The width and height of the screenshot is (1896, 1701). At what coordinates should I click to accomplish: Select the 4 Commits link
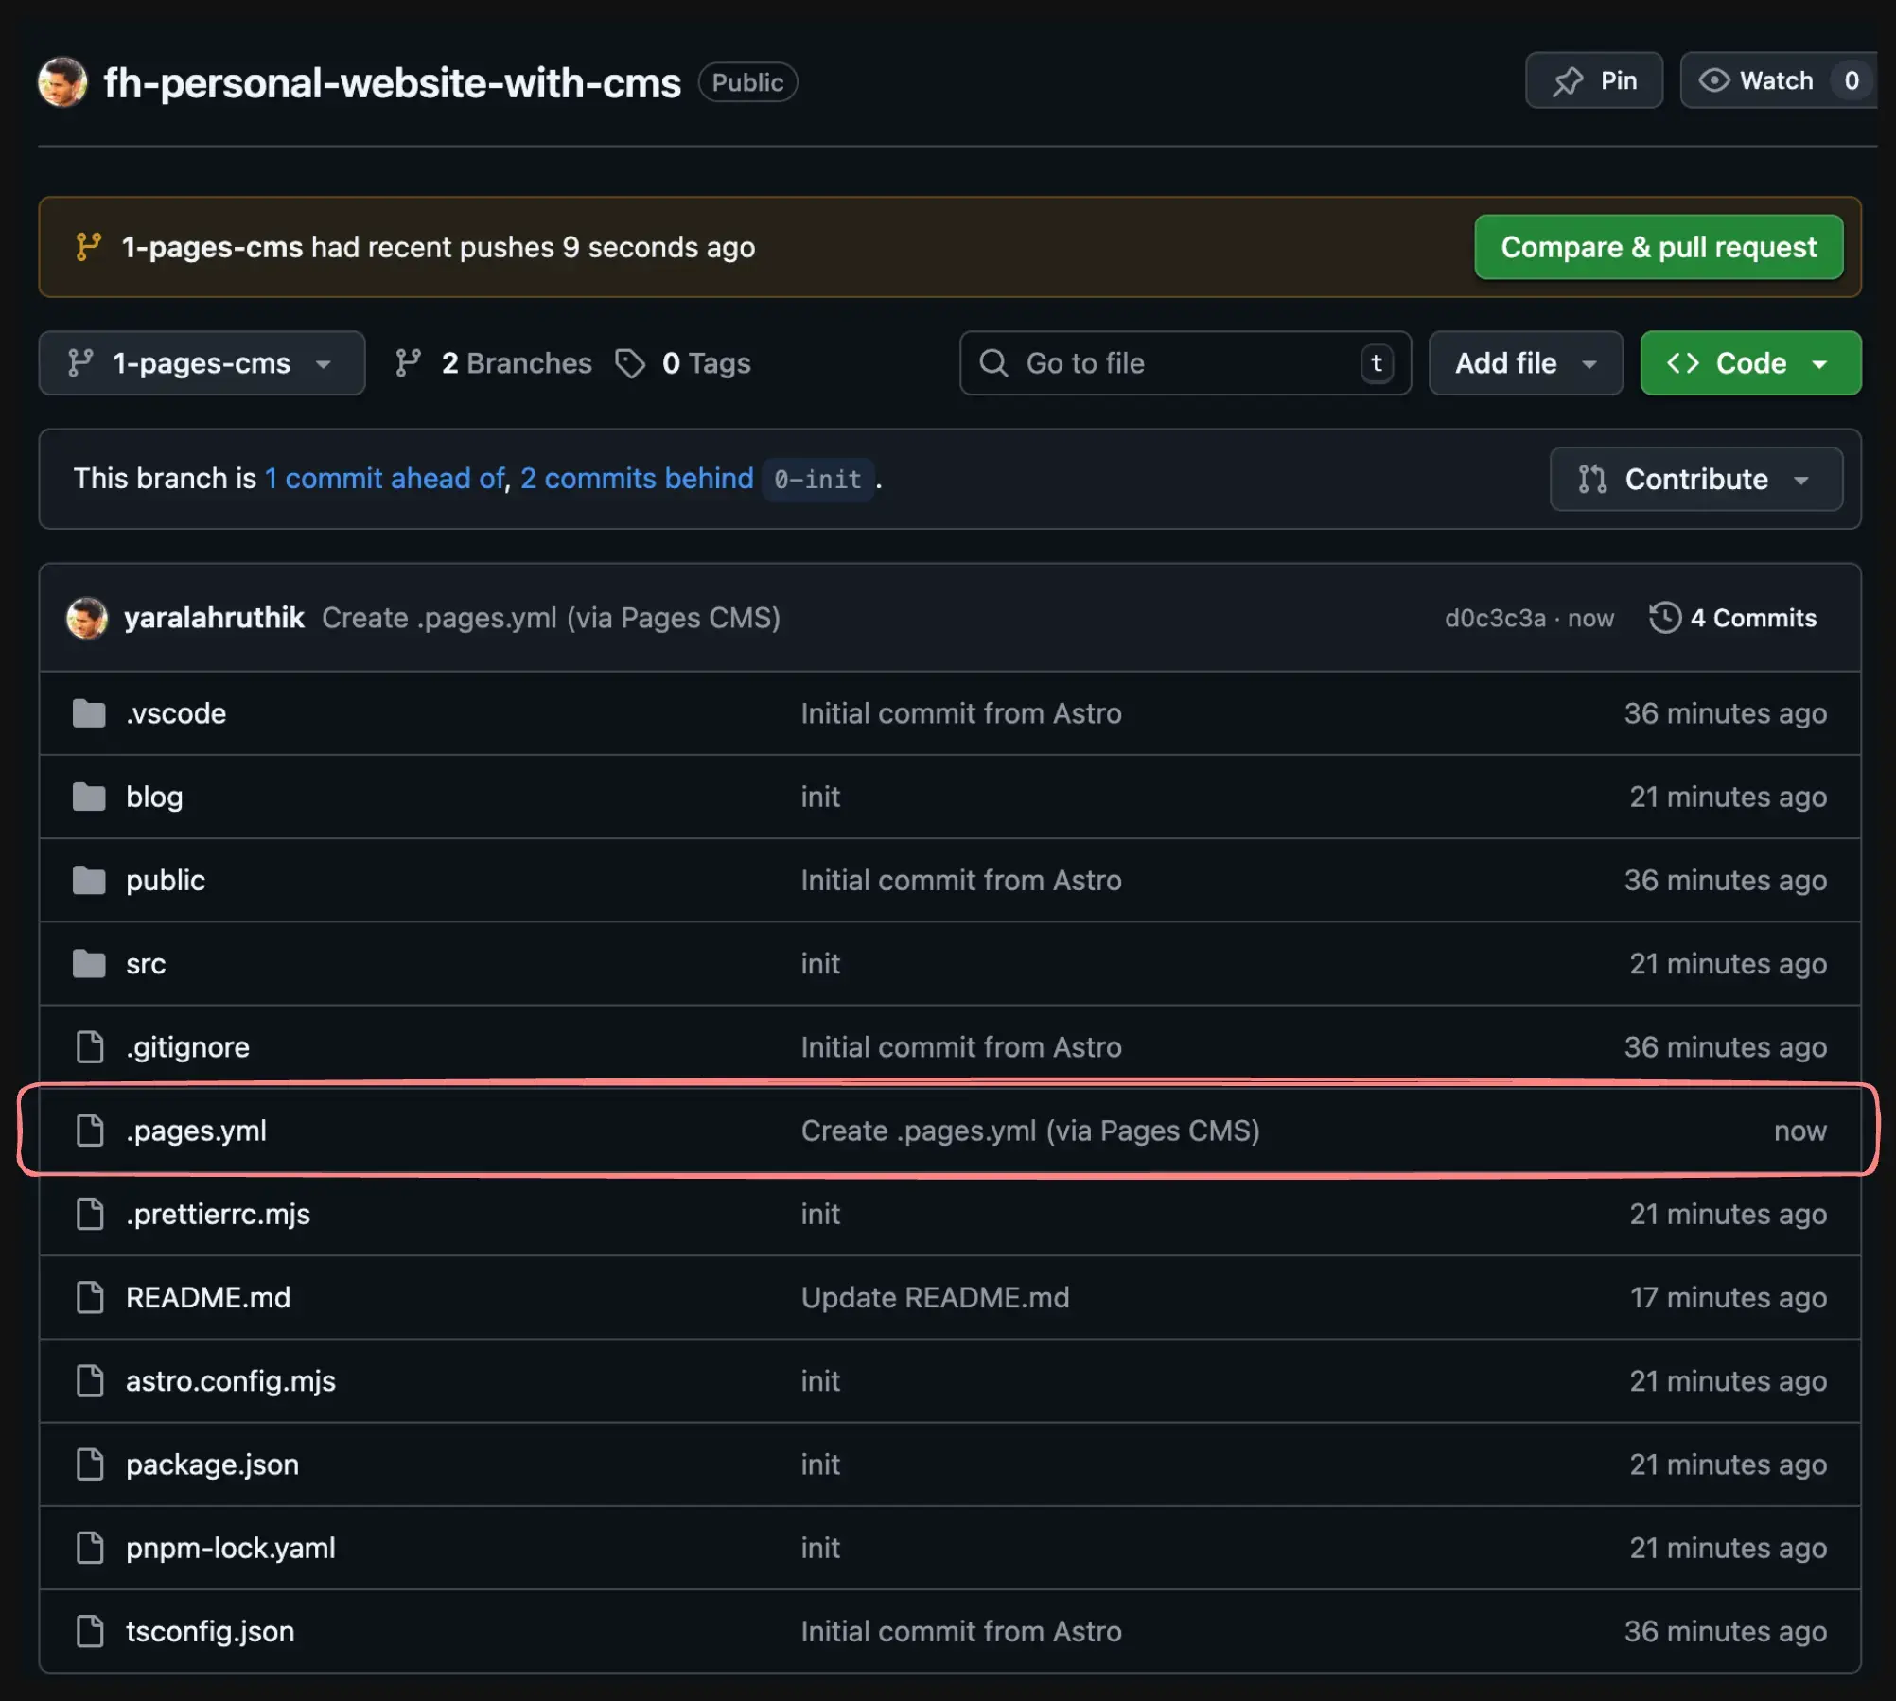(1752, 617)
